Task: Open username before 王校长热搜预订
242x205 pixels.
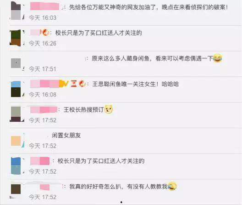Action: [x=44, y=110]
